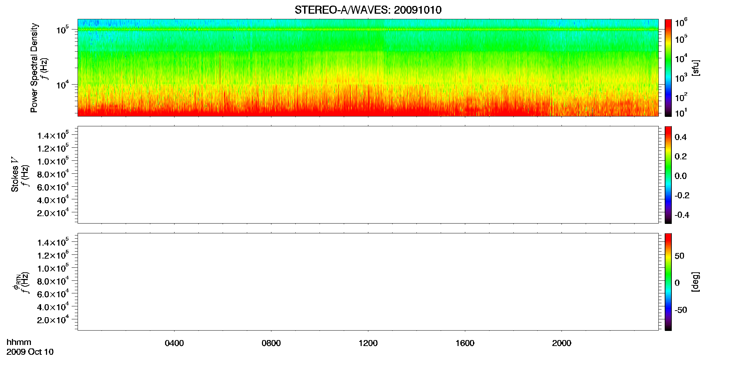Click the empty phi RTN plot panel
Screen dimensions: 736x379
pos(368,282)
